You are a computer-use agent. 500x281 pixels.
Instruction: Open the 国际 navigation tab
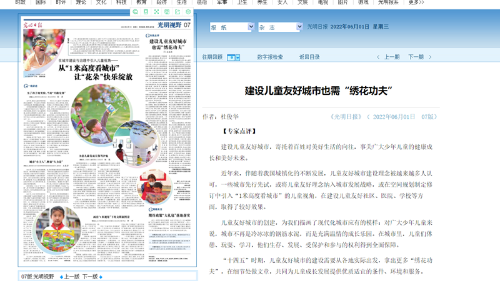pos(41,2)
